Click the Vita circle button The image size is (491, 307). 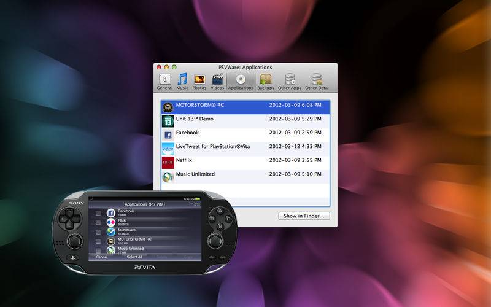[228, 219]
